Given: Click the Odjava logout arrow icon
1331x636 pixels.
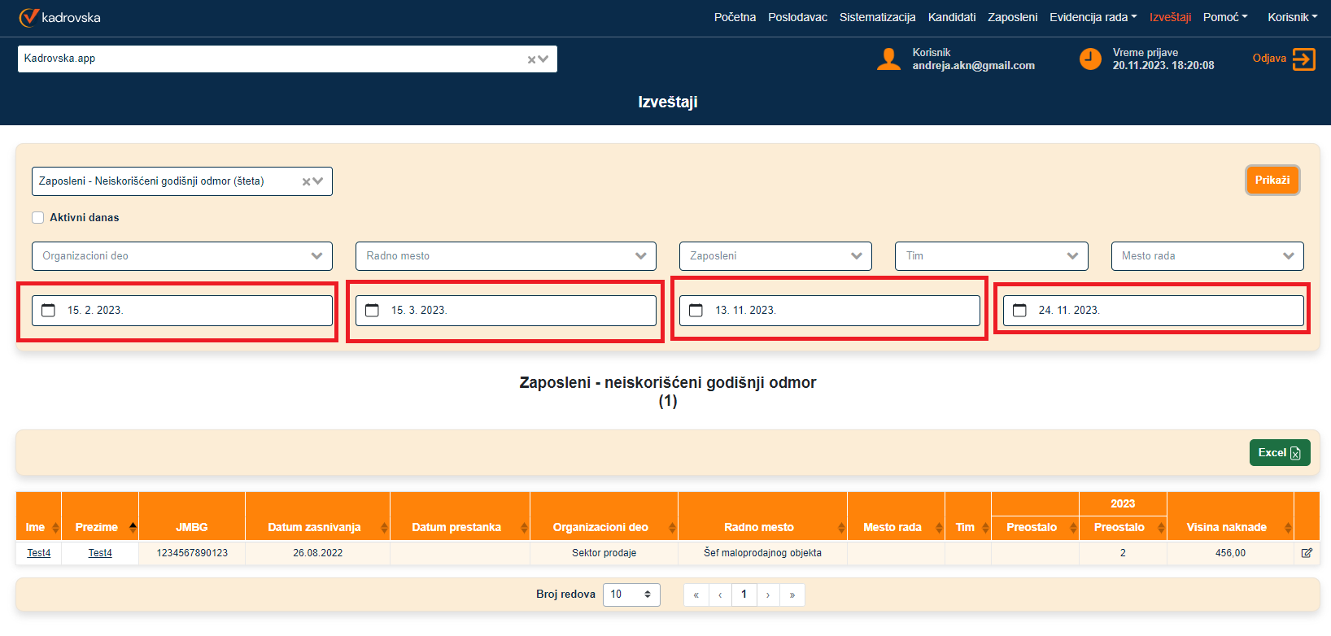Looking at the screenshot, I should [1303, 59].
